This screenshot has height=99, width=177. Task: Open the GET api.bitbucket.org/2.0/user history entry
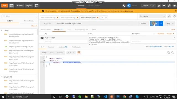point(21,47)
